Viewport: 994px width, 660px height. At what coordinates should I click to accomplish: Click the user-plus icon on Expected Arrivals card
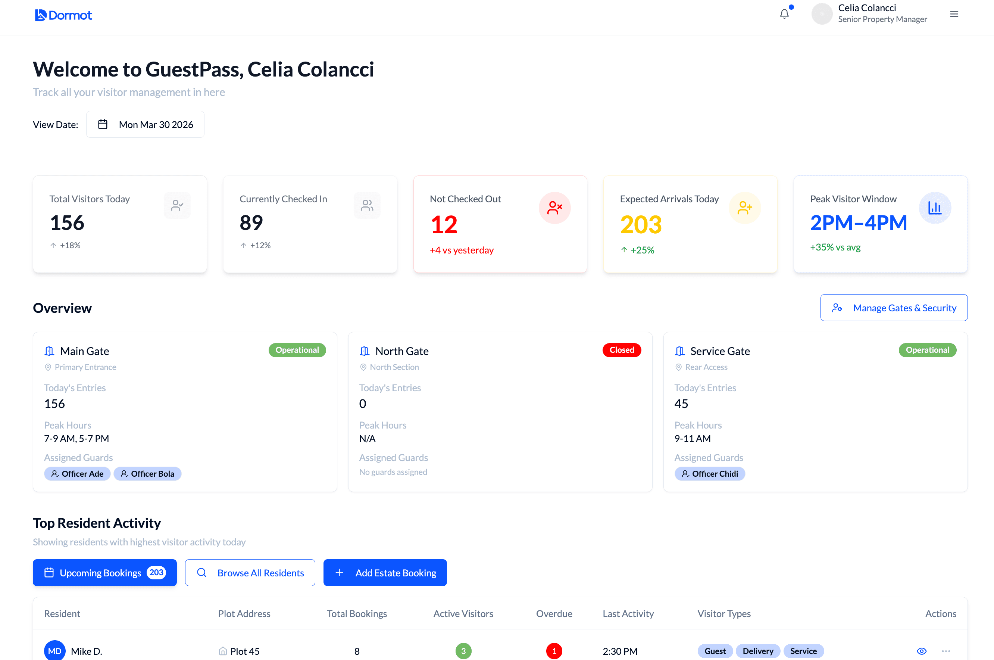click(744, 208)
